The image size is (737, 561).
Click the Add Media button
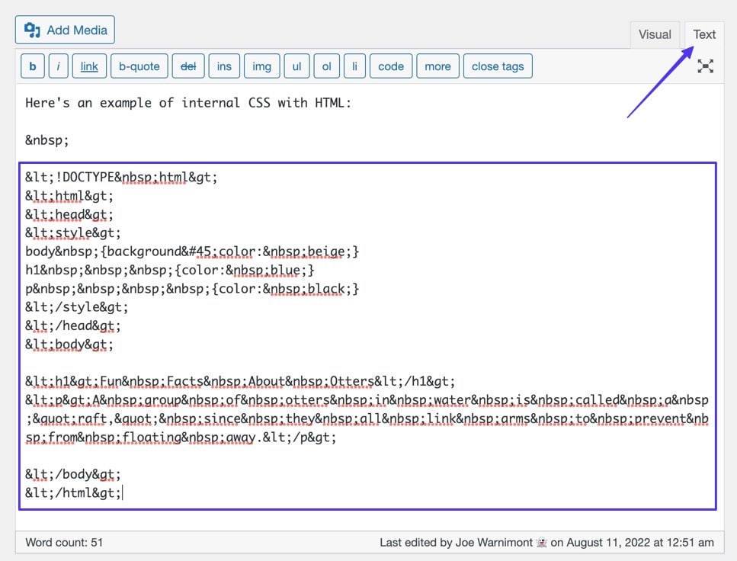coord(65,30)
